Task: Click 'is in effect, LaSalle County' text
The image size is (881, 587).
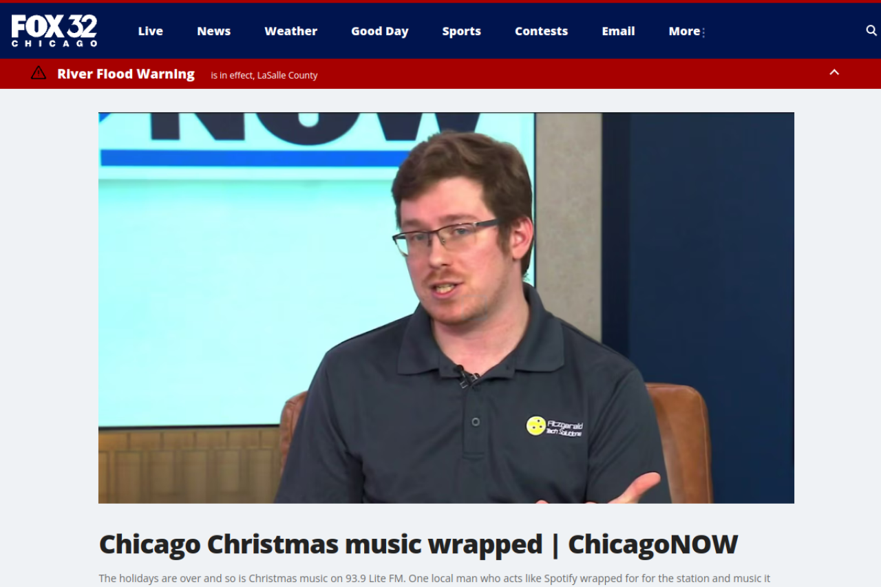Action: click(264, 75)
